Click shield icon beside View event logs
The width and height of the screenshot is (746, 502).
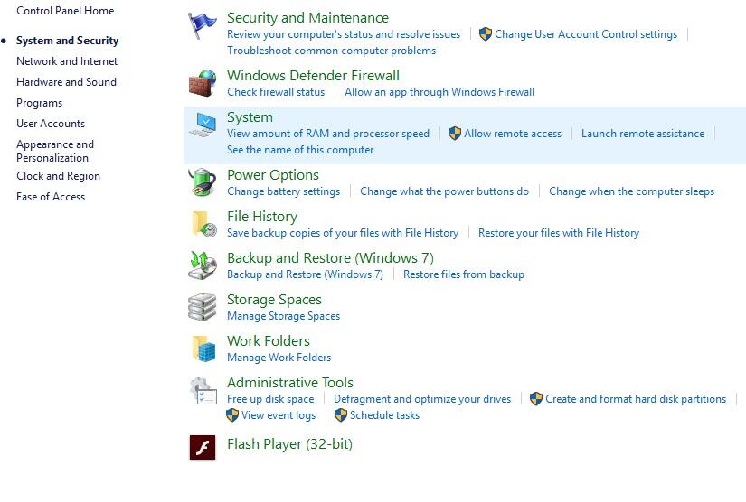tap(231, 415)
